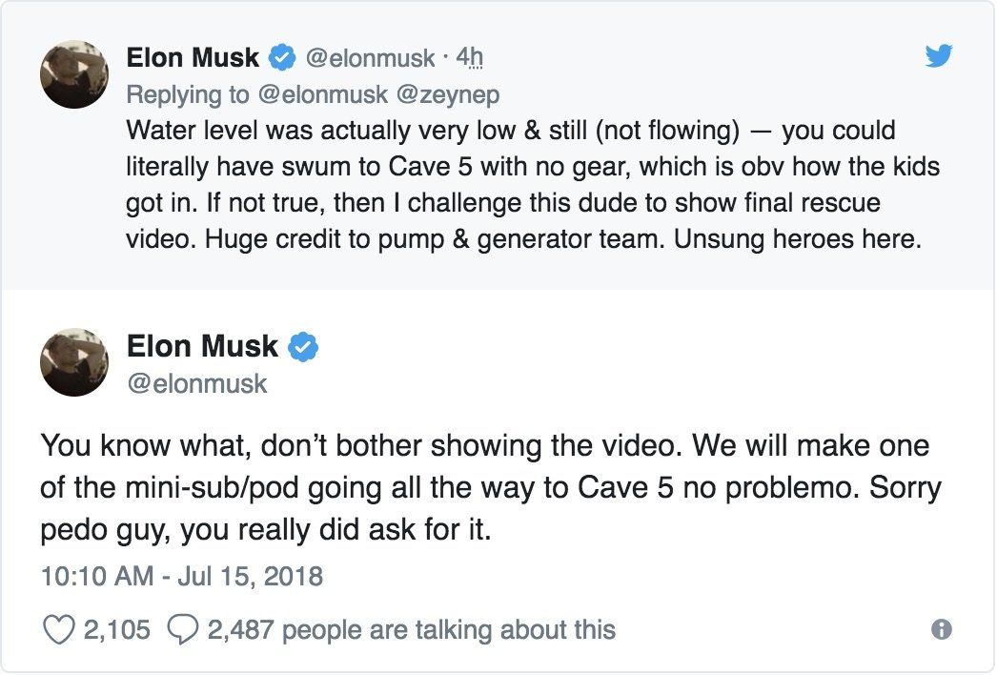
Task: Open the main tweet's profile avatar
Action: (x=73, y=363)
